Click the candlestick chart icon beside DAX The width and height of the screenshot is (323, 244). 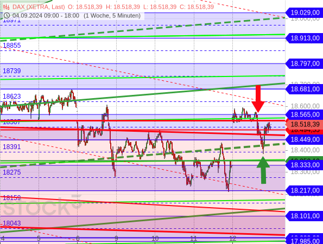(x=6, y=7)
